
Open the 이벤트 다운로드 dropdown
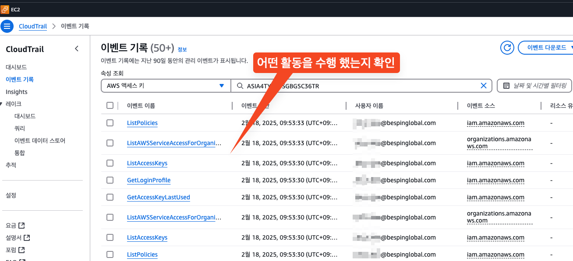(547, 48)
